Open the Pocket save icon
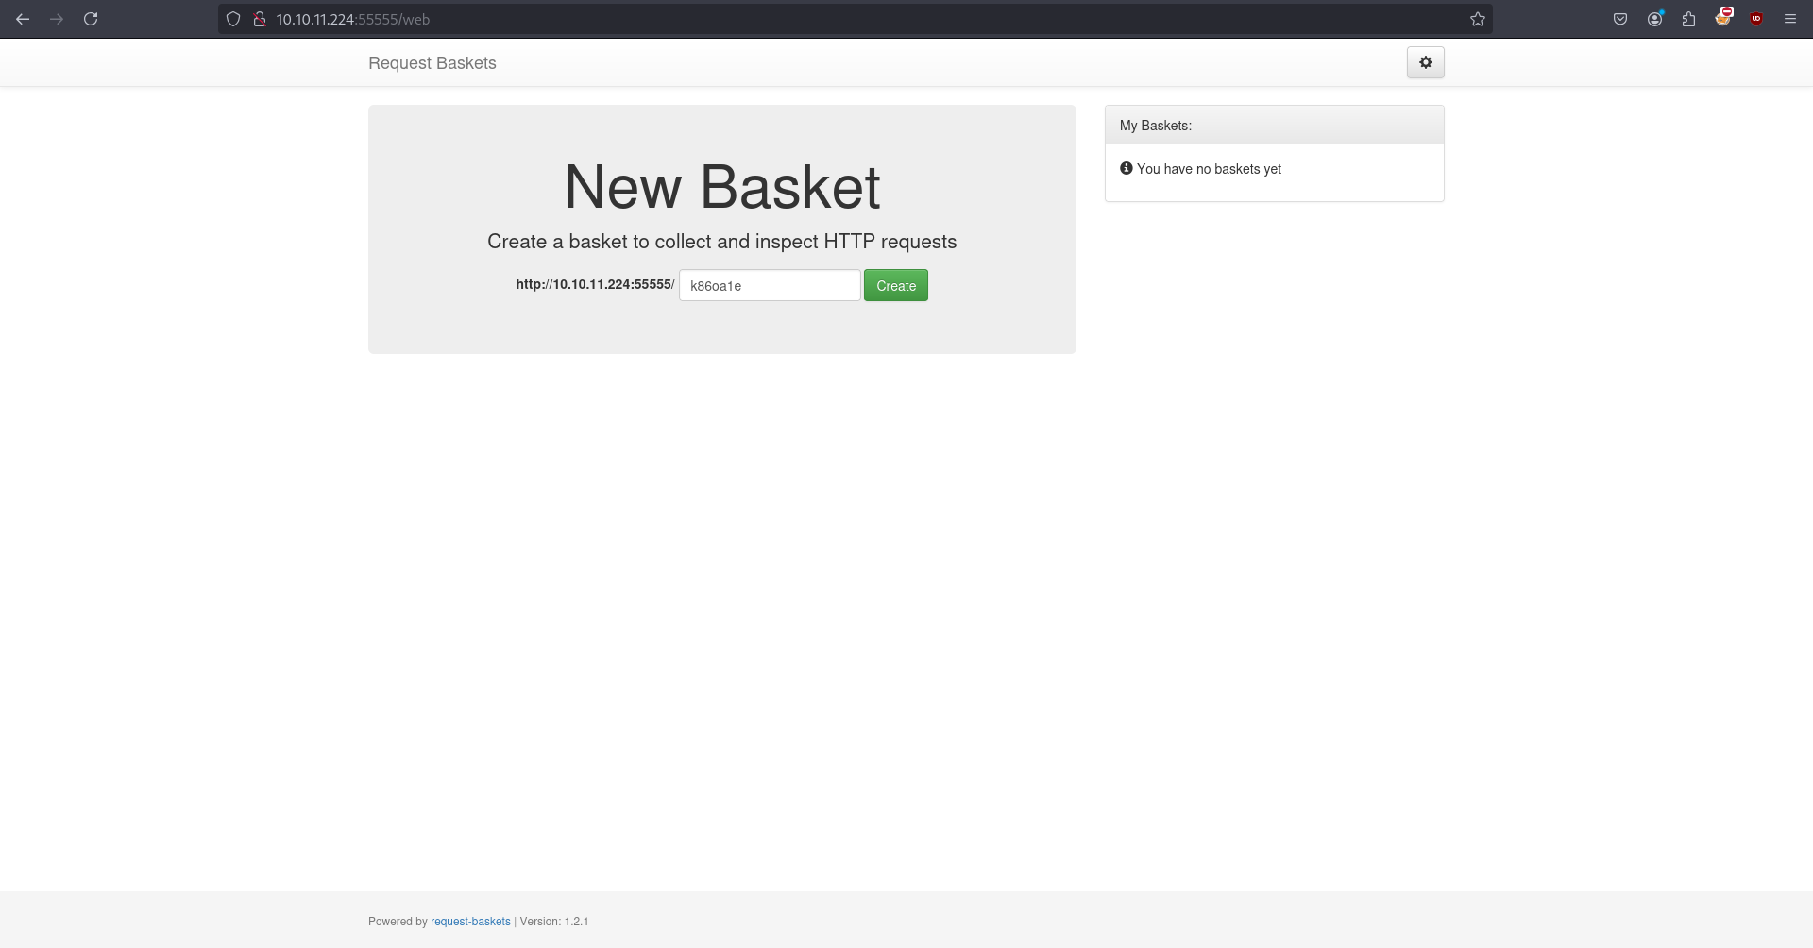Image resolution: width=1813 pixels, height=948 pixels. click(1620, 19)
